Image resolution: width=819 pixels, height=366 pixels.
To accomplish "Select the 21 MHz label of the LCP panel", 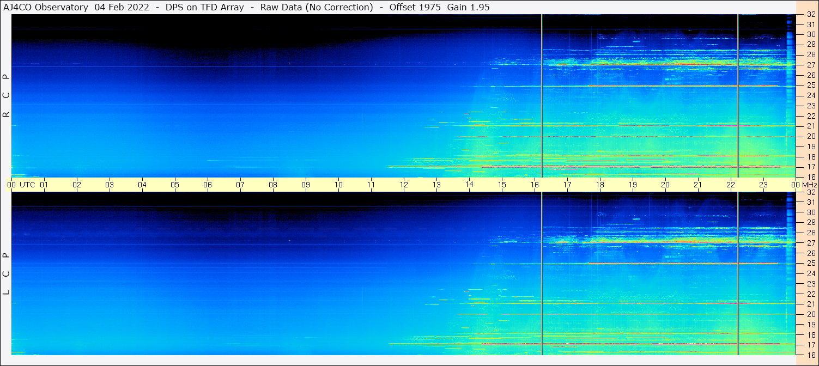I will click(811, 304).
